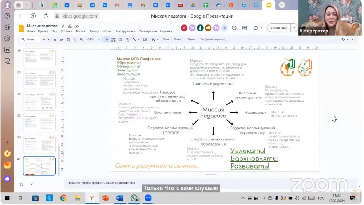Screen dimensions: 364x205
Task: Click the add comment toolbar icon
Action: coord(145,39)
